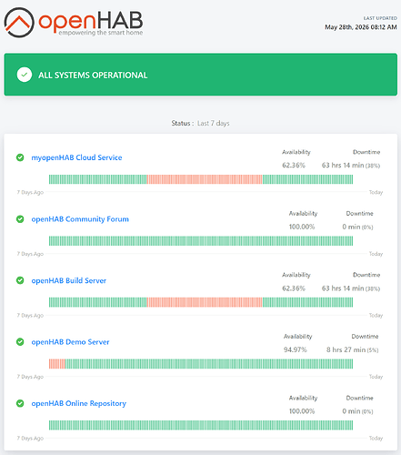Click the red outage segment in Demo Server bar
Viewport: 401px width, 455px height.
pos(57,364)
